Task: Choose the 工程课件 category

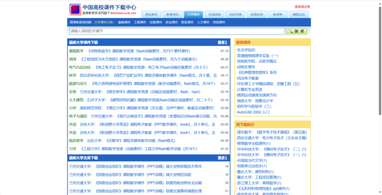Action: pyautogui.click(x=140, y=22)
